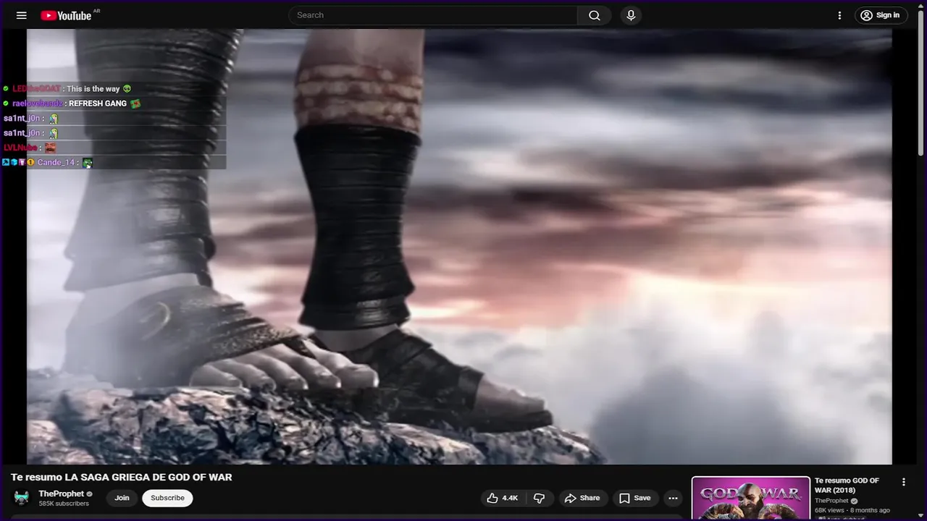Image resolution: width=927 pixels, height=521 pixels.
Task: Open more actions ellipsis beside Save
Action: click(x=673, y=498)
